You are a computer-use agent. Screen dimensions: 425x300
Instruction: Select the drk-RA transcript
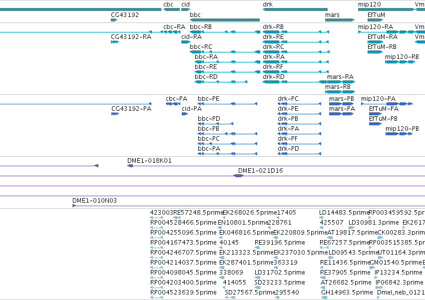pyautogui.click(x=274, y=57)
